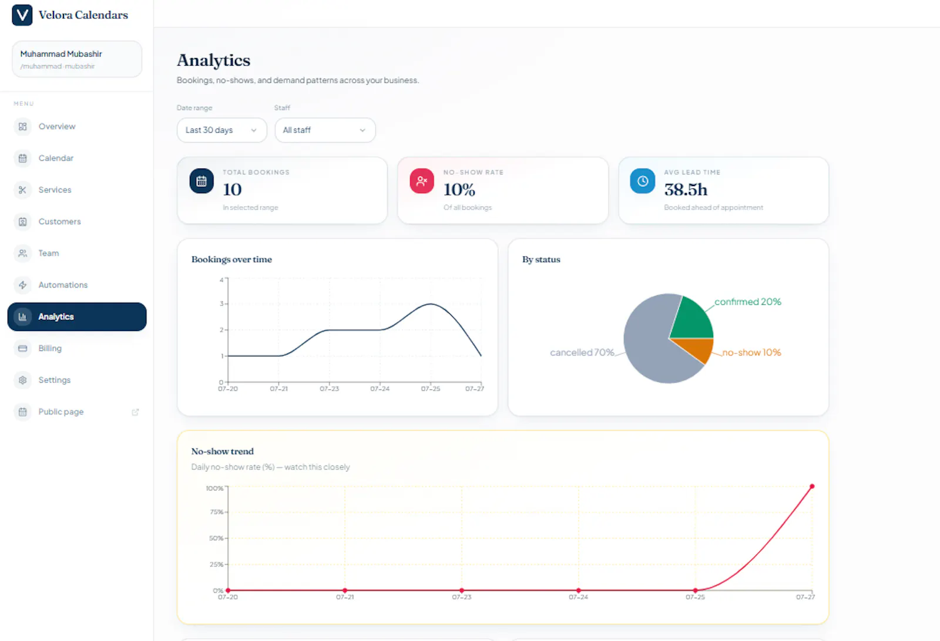Viewport: 940px width, 641px height.
Task: Click the 'Bookings over time' chart title
Action: (231, 259)
